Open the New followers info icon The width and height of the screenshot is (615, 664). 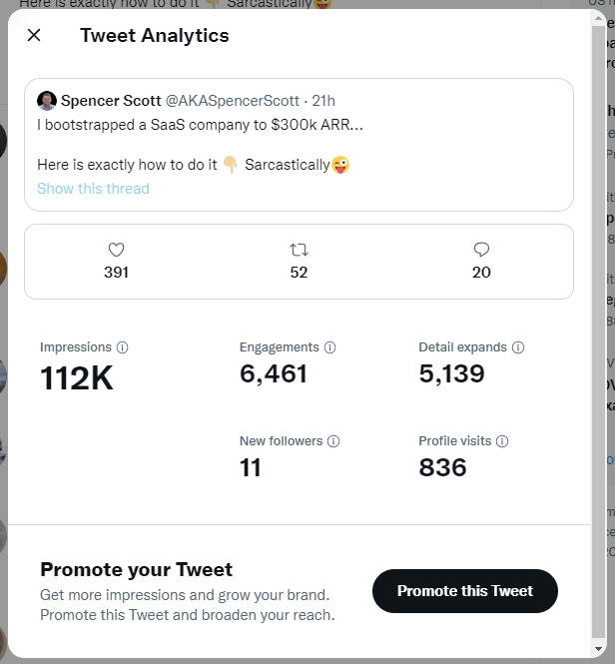click(333, 441)
